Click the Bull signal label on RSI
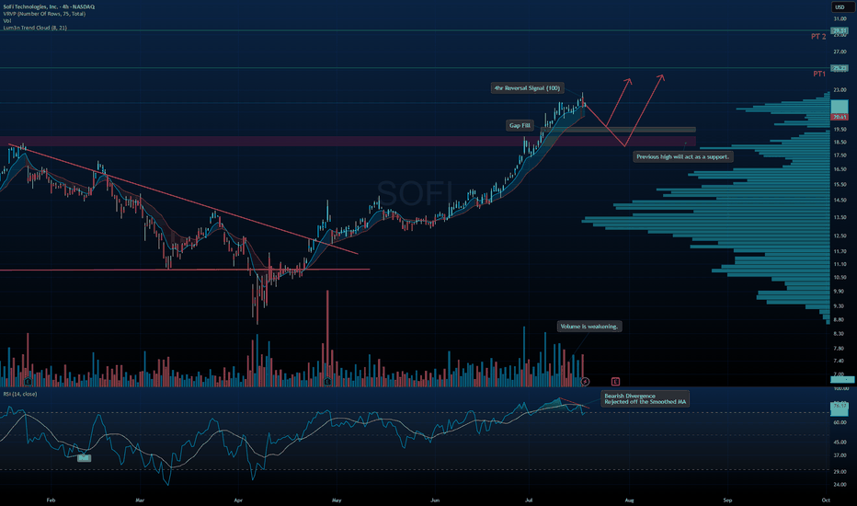 coord(84,458)
